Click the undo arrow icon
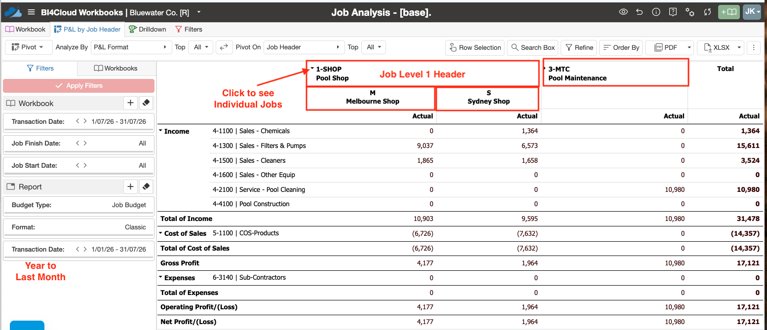Viewport: 767px width, 330px height. coord(640,12)
